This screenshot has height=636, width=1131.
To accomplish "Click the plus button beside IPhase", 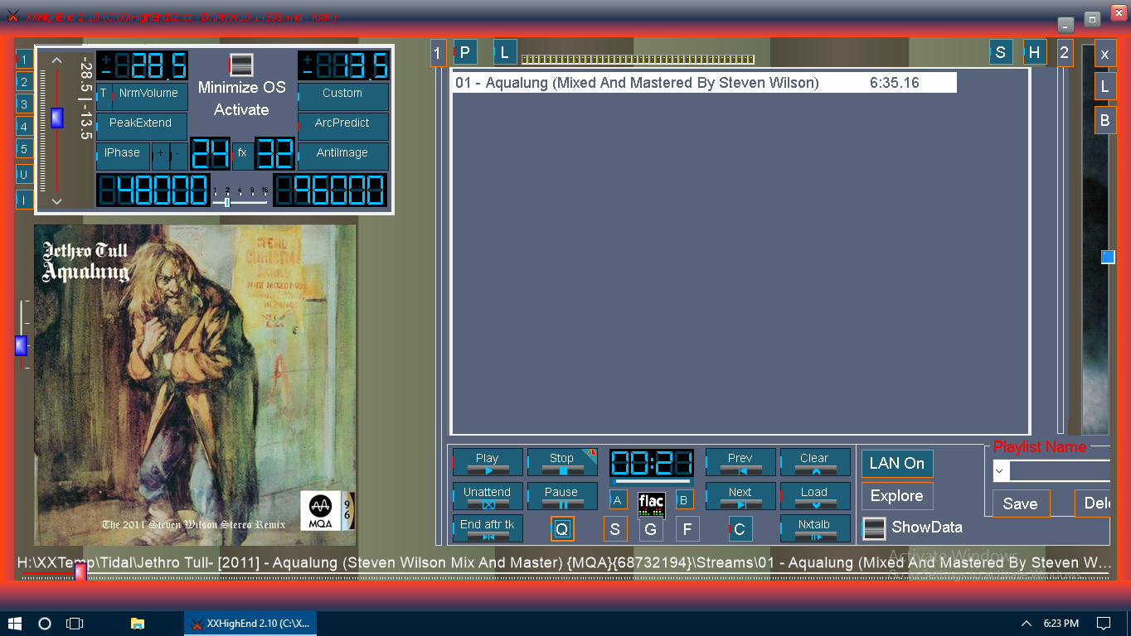I will click(x=161, y=156).
